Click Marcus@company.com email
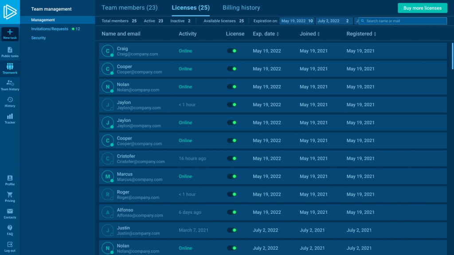The width and height of the screenshot is (454, 255). (140, 180)
